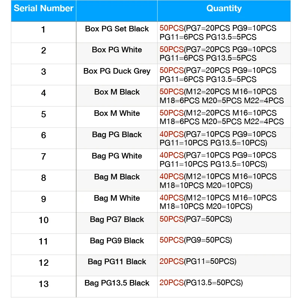The image size is (299, 299).
Task: Click the Quantity column header
Action: pyautogui.click(x=224, y=9)
